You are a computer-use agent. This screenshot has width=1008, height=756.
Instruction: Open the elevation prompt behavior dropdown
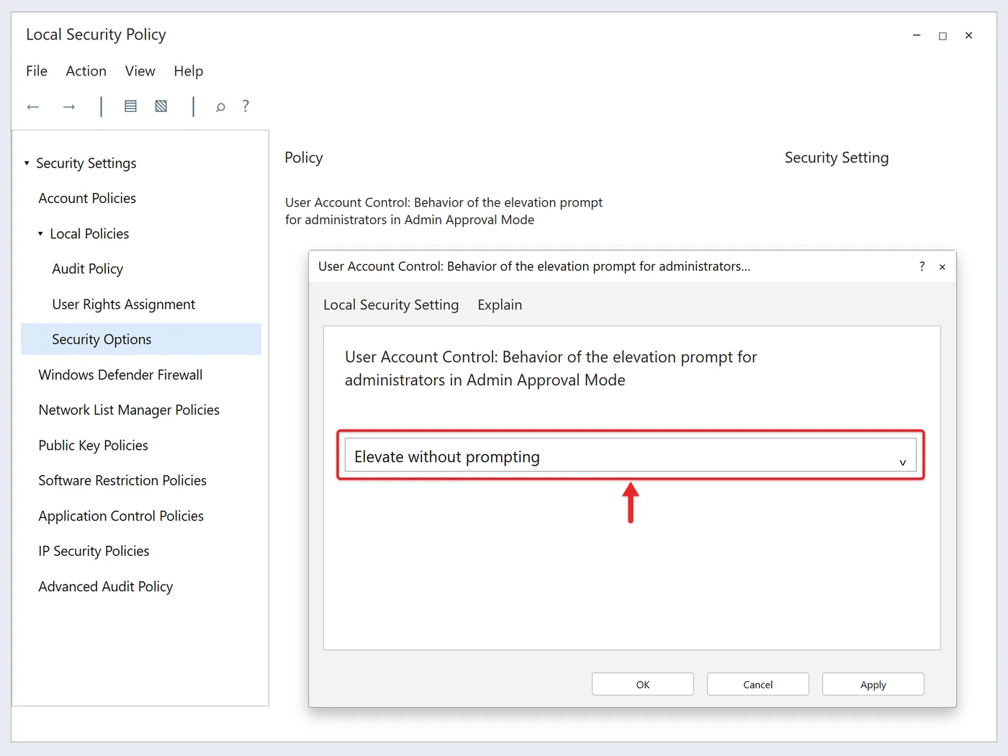pyautogui.click(x=631, y=455)
